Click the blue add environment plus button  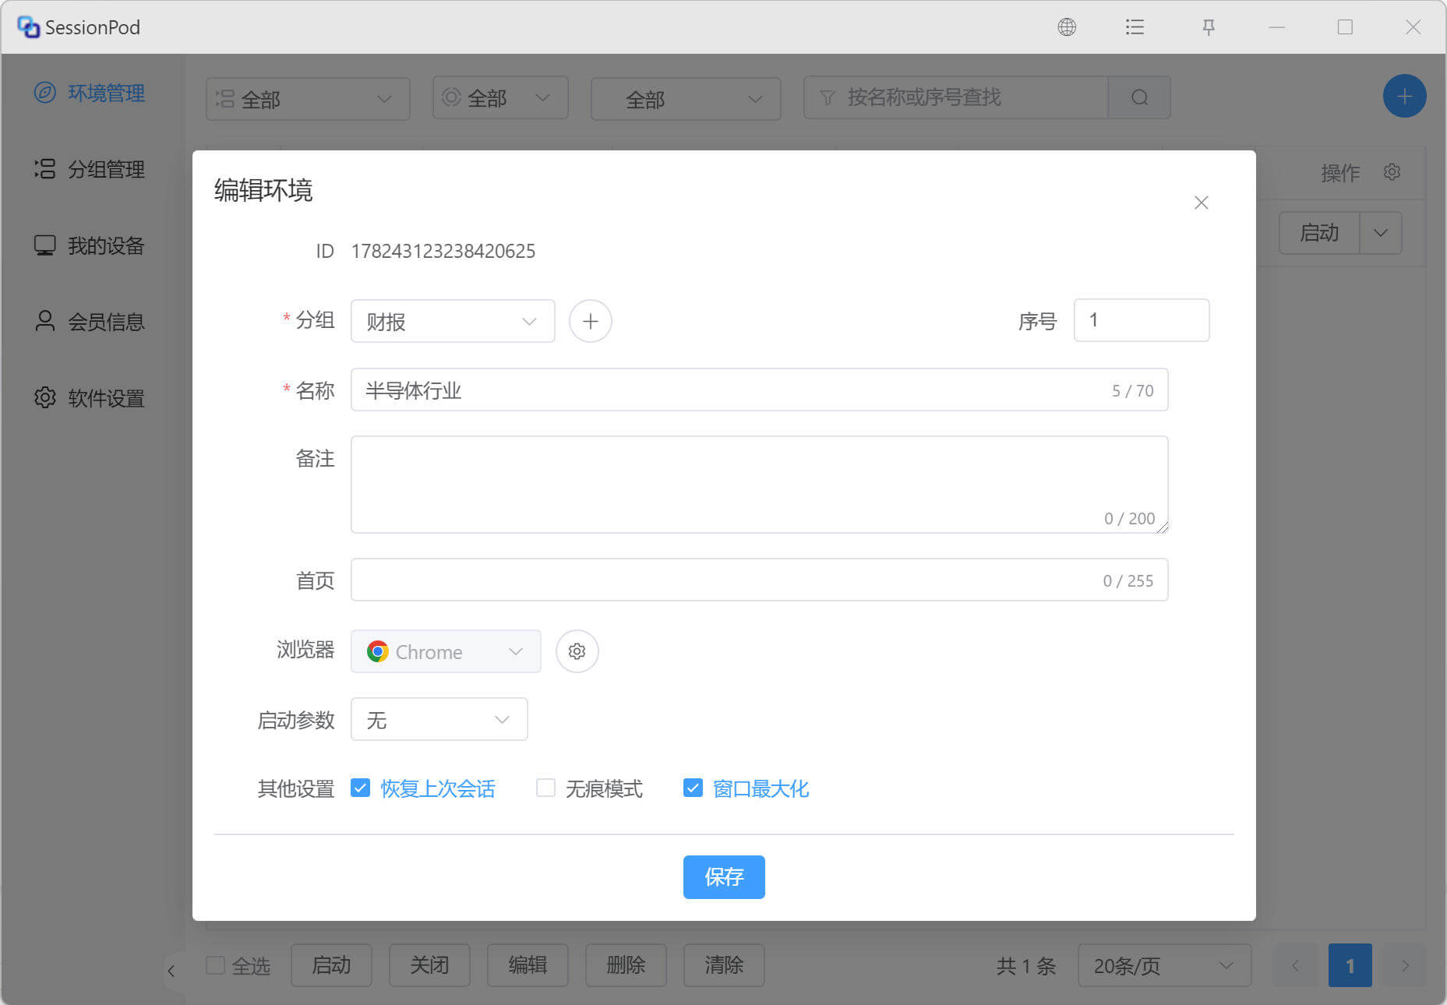tap(1404, 97)
